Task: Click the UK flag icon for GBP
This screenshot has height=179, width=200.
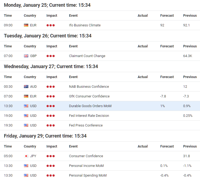Action: point(26,56)
